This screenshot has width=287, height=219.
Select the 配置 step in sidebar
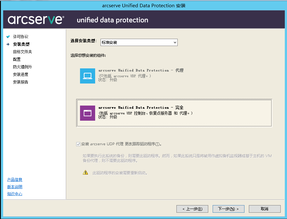[x=17, y=59]
